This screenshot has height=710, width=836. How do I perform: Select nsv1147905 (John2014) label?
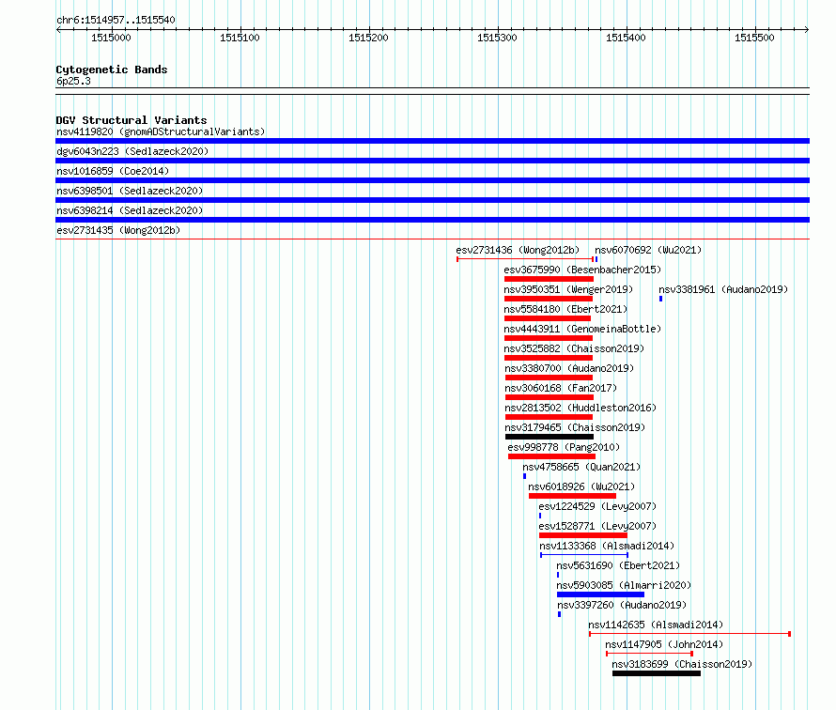pyautogui.click(x=664, y=644)
